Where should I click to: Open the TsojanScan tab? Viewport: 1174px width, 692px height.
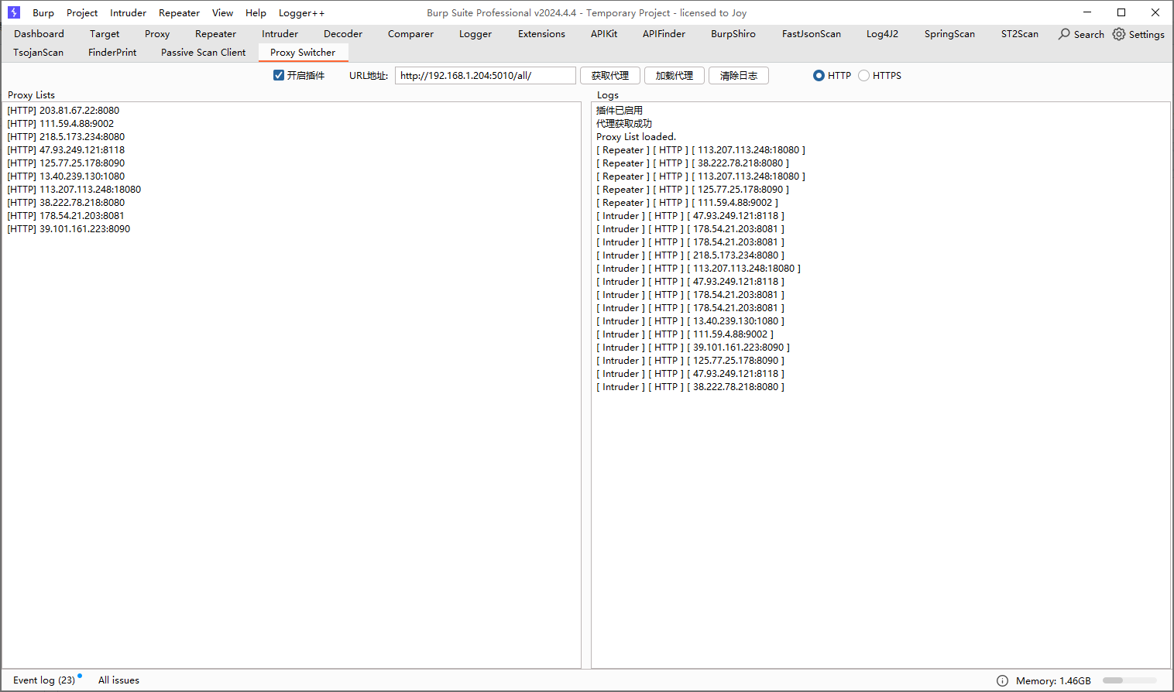(38, 53)
